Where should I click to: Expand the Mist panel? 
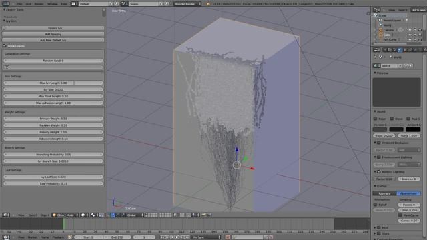[375, 227]
